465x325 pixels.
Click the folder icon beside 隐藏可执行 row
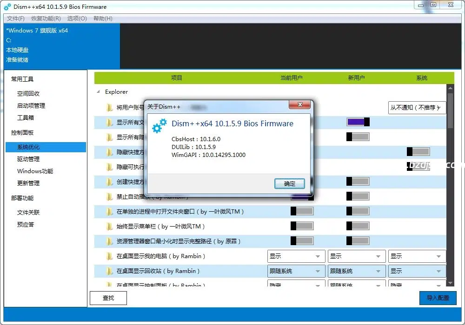[x=109, y=167]
